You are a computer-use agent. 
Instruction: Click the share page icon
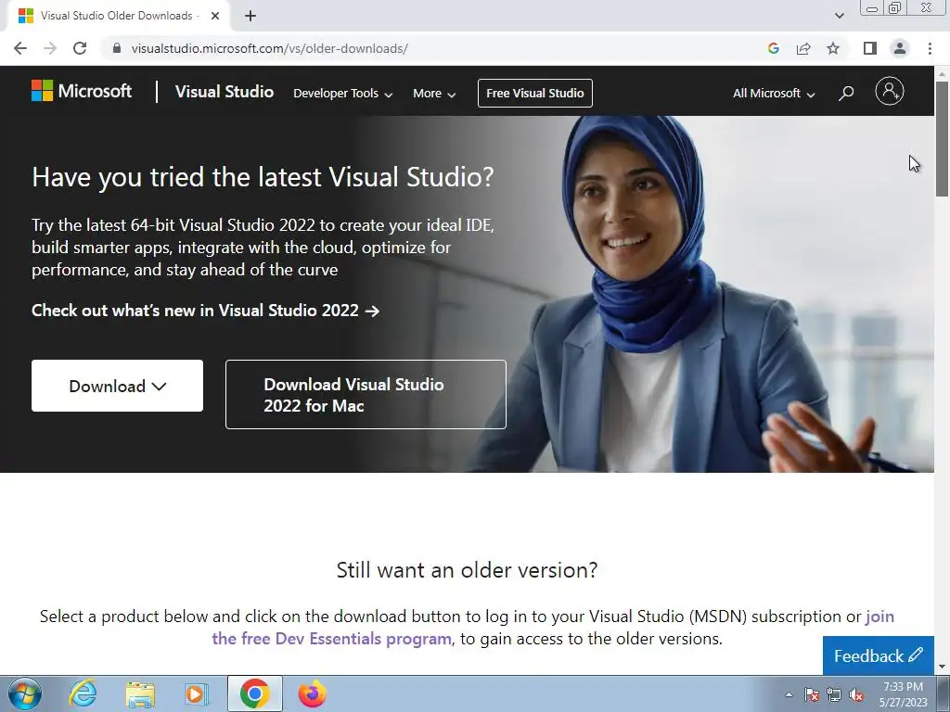803,48
